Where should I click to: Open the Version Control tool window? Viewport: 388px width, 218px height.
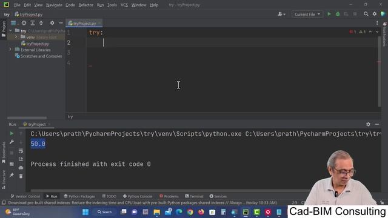coord(25,196)
